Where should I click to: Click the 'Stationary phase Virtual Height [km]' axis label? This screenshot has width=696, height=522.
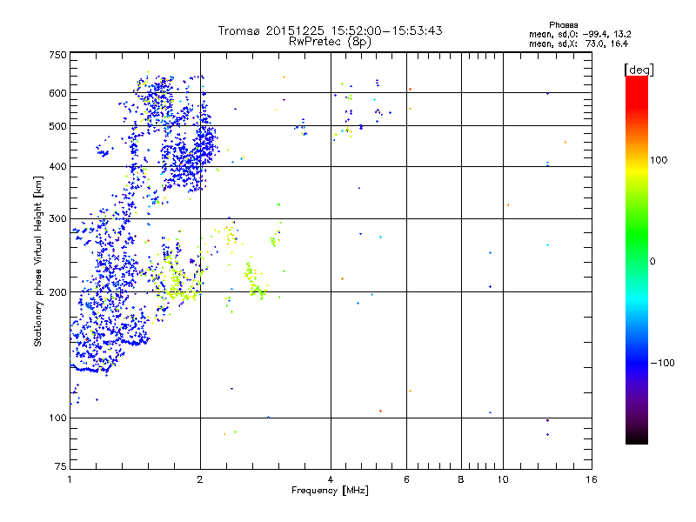point(38,261)
